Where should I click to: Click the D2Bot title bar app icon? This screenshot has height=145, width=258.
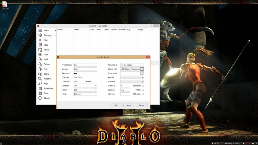coord(38,26)
